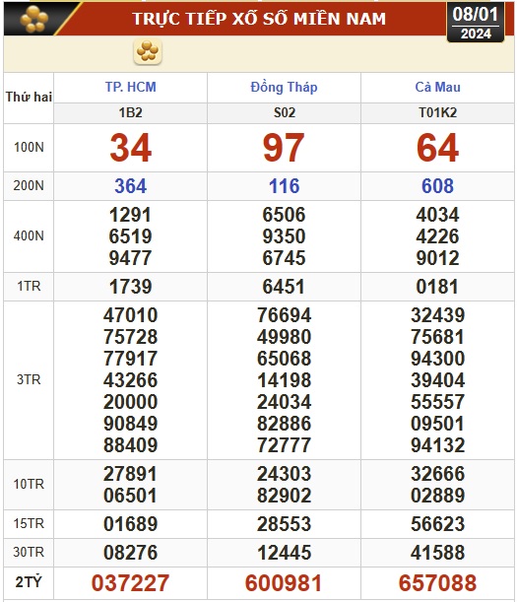The height and width of the screenshot is (602, 517).
Task: Click 10TR number 32666
Action: (437, 474)
